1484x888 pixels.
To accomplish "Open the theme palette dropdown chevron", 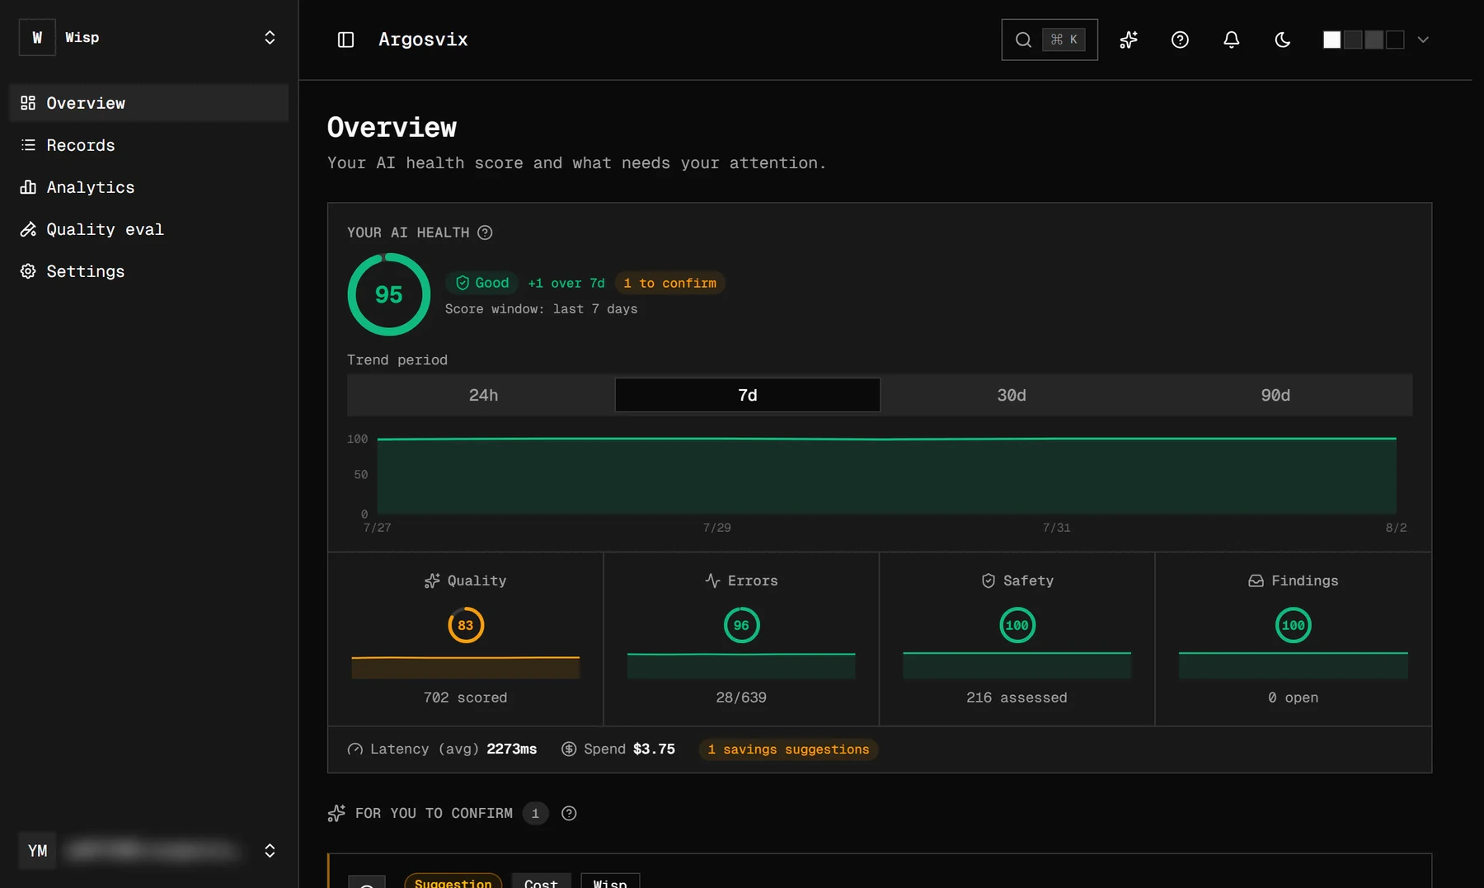I will point(1422,40).
